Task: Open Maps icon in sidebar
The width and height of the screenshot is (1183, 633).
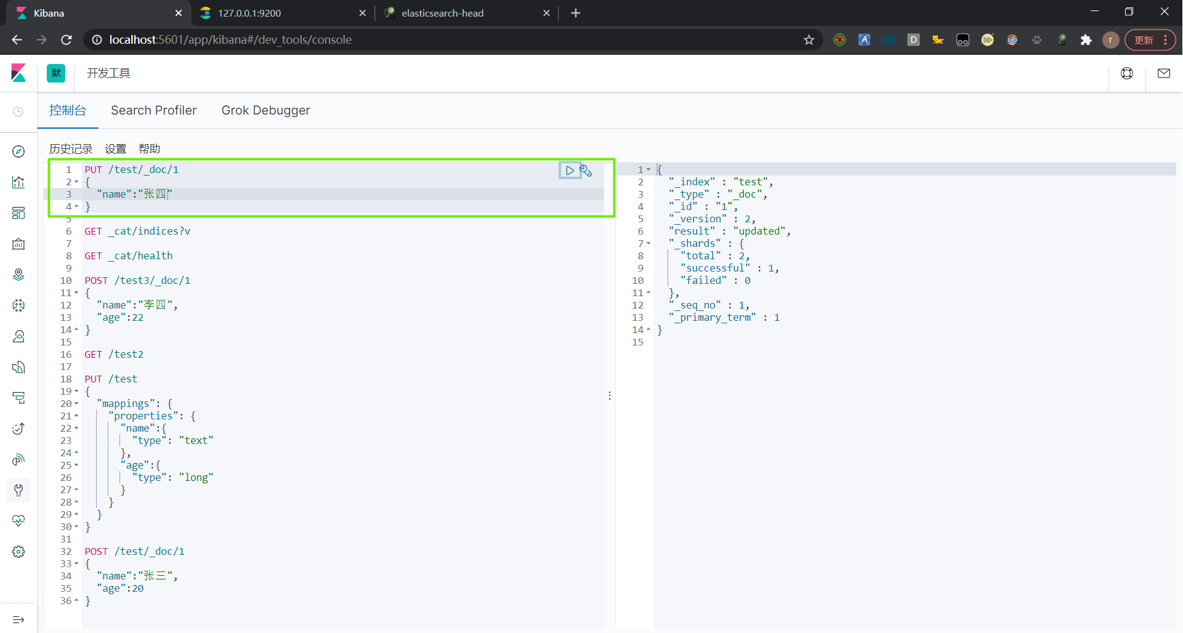Action: point(18,275)
